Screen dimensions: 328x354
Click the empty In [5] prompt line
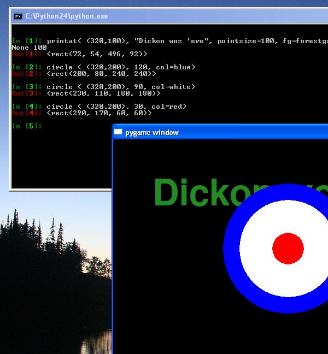click(26, 126)
